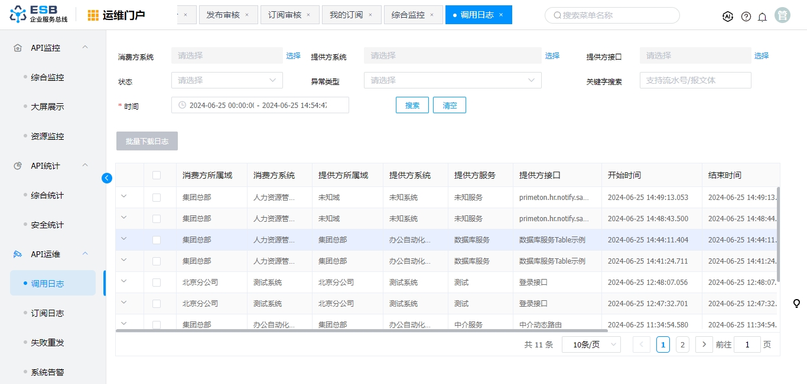Close the 调用日志 tab
The width and height of the screenshot is (807, 384).
[501, 15]
